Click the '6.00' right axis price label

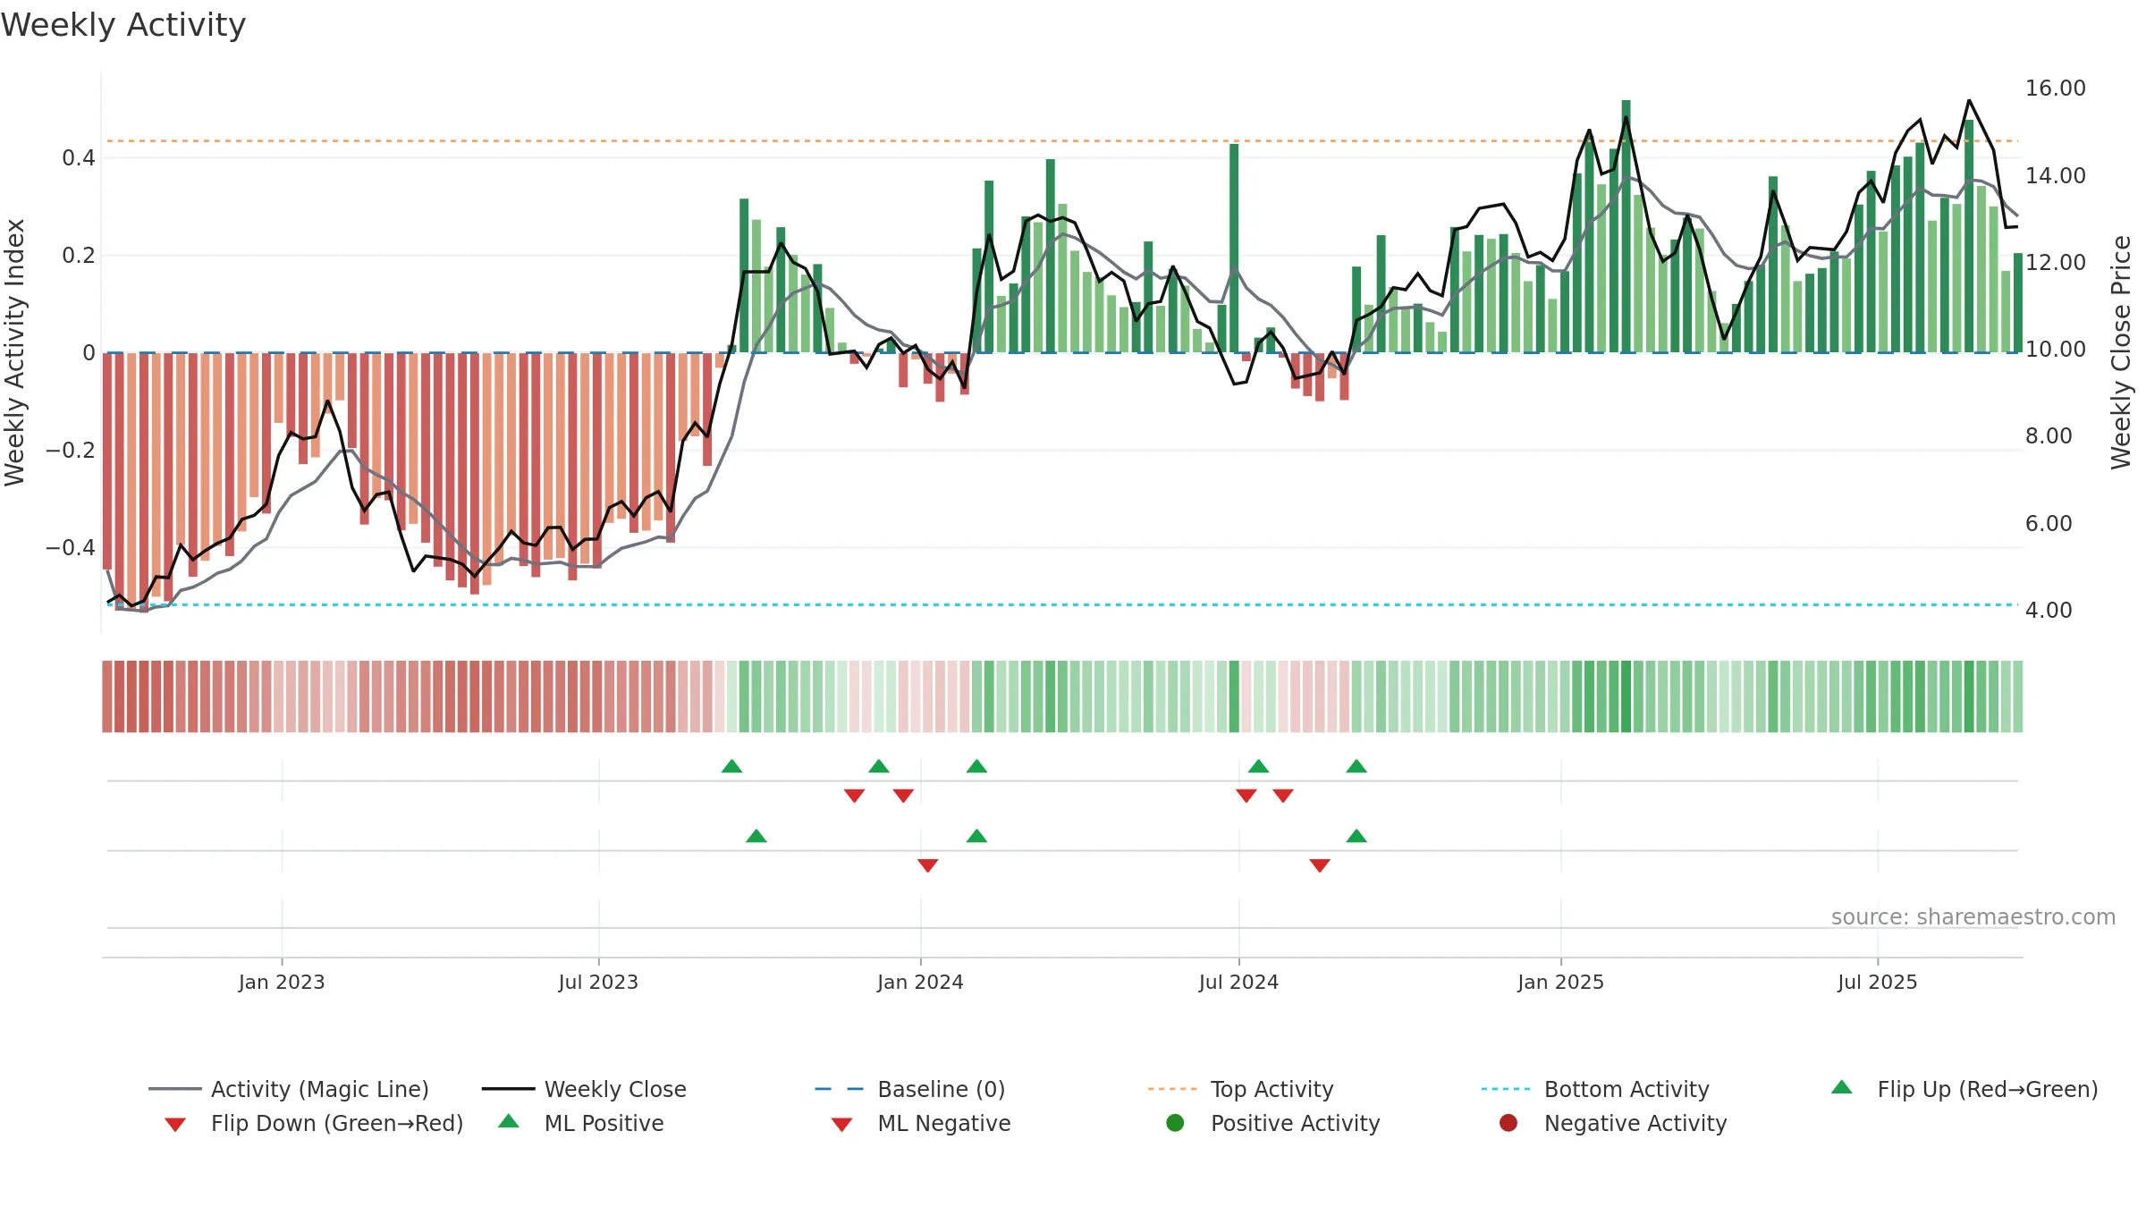tap(2049, 524)
